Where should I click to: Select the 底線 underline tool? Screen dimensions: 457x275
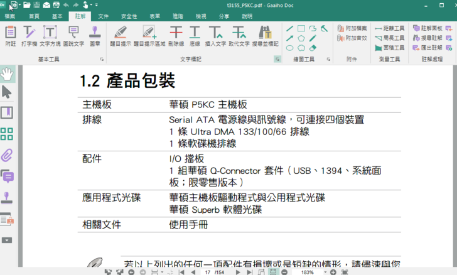(x=195, y=36)
